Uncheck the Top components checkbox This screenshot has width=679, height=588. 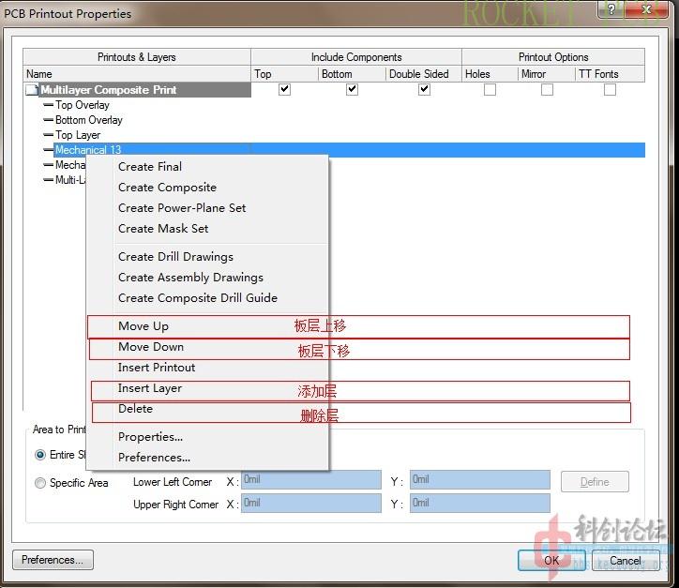click(x=285, y=90)
